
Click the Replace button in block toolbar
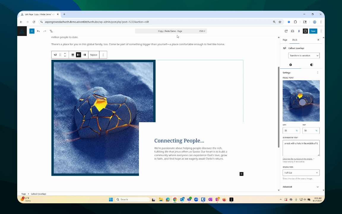point(94,55)
